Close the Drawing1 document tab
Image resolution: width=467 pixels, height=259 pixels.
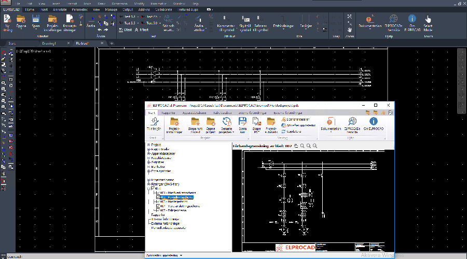68,44
